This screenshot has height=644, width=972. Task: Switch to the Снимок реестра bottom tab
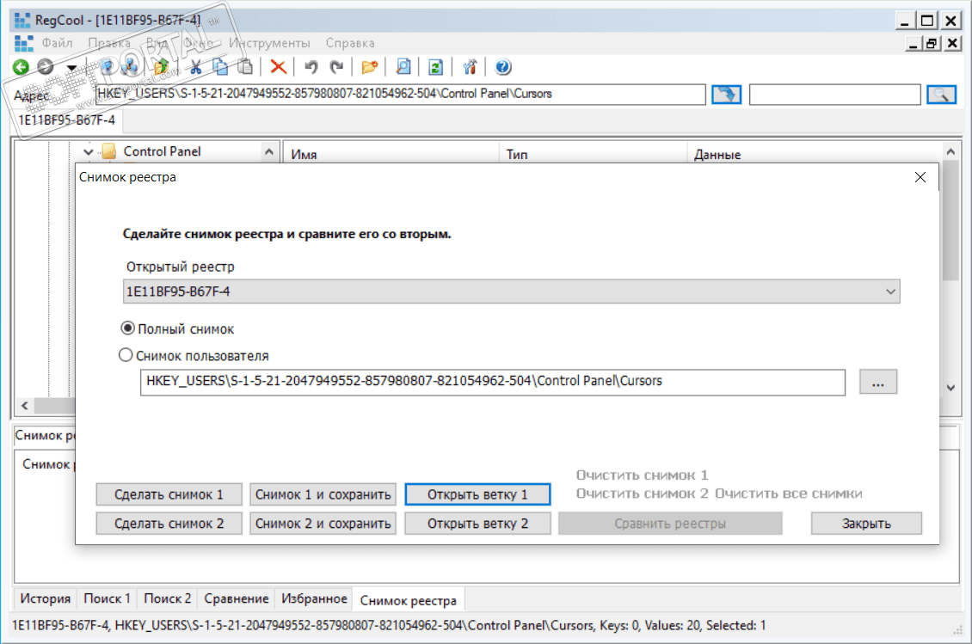click(408, 601)
